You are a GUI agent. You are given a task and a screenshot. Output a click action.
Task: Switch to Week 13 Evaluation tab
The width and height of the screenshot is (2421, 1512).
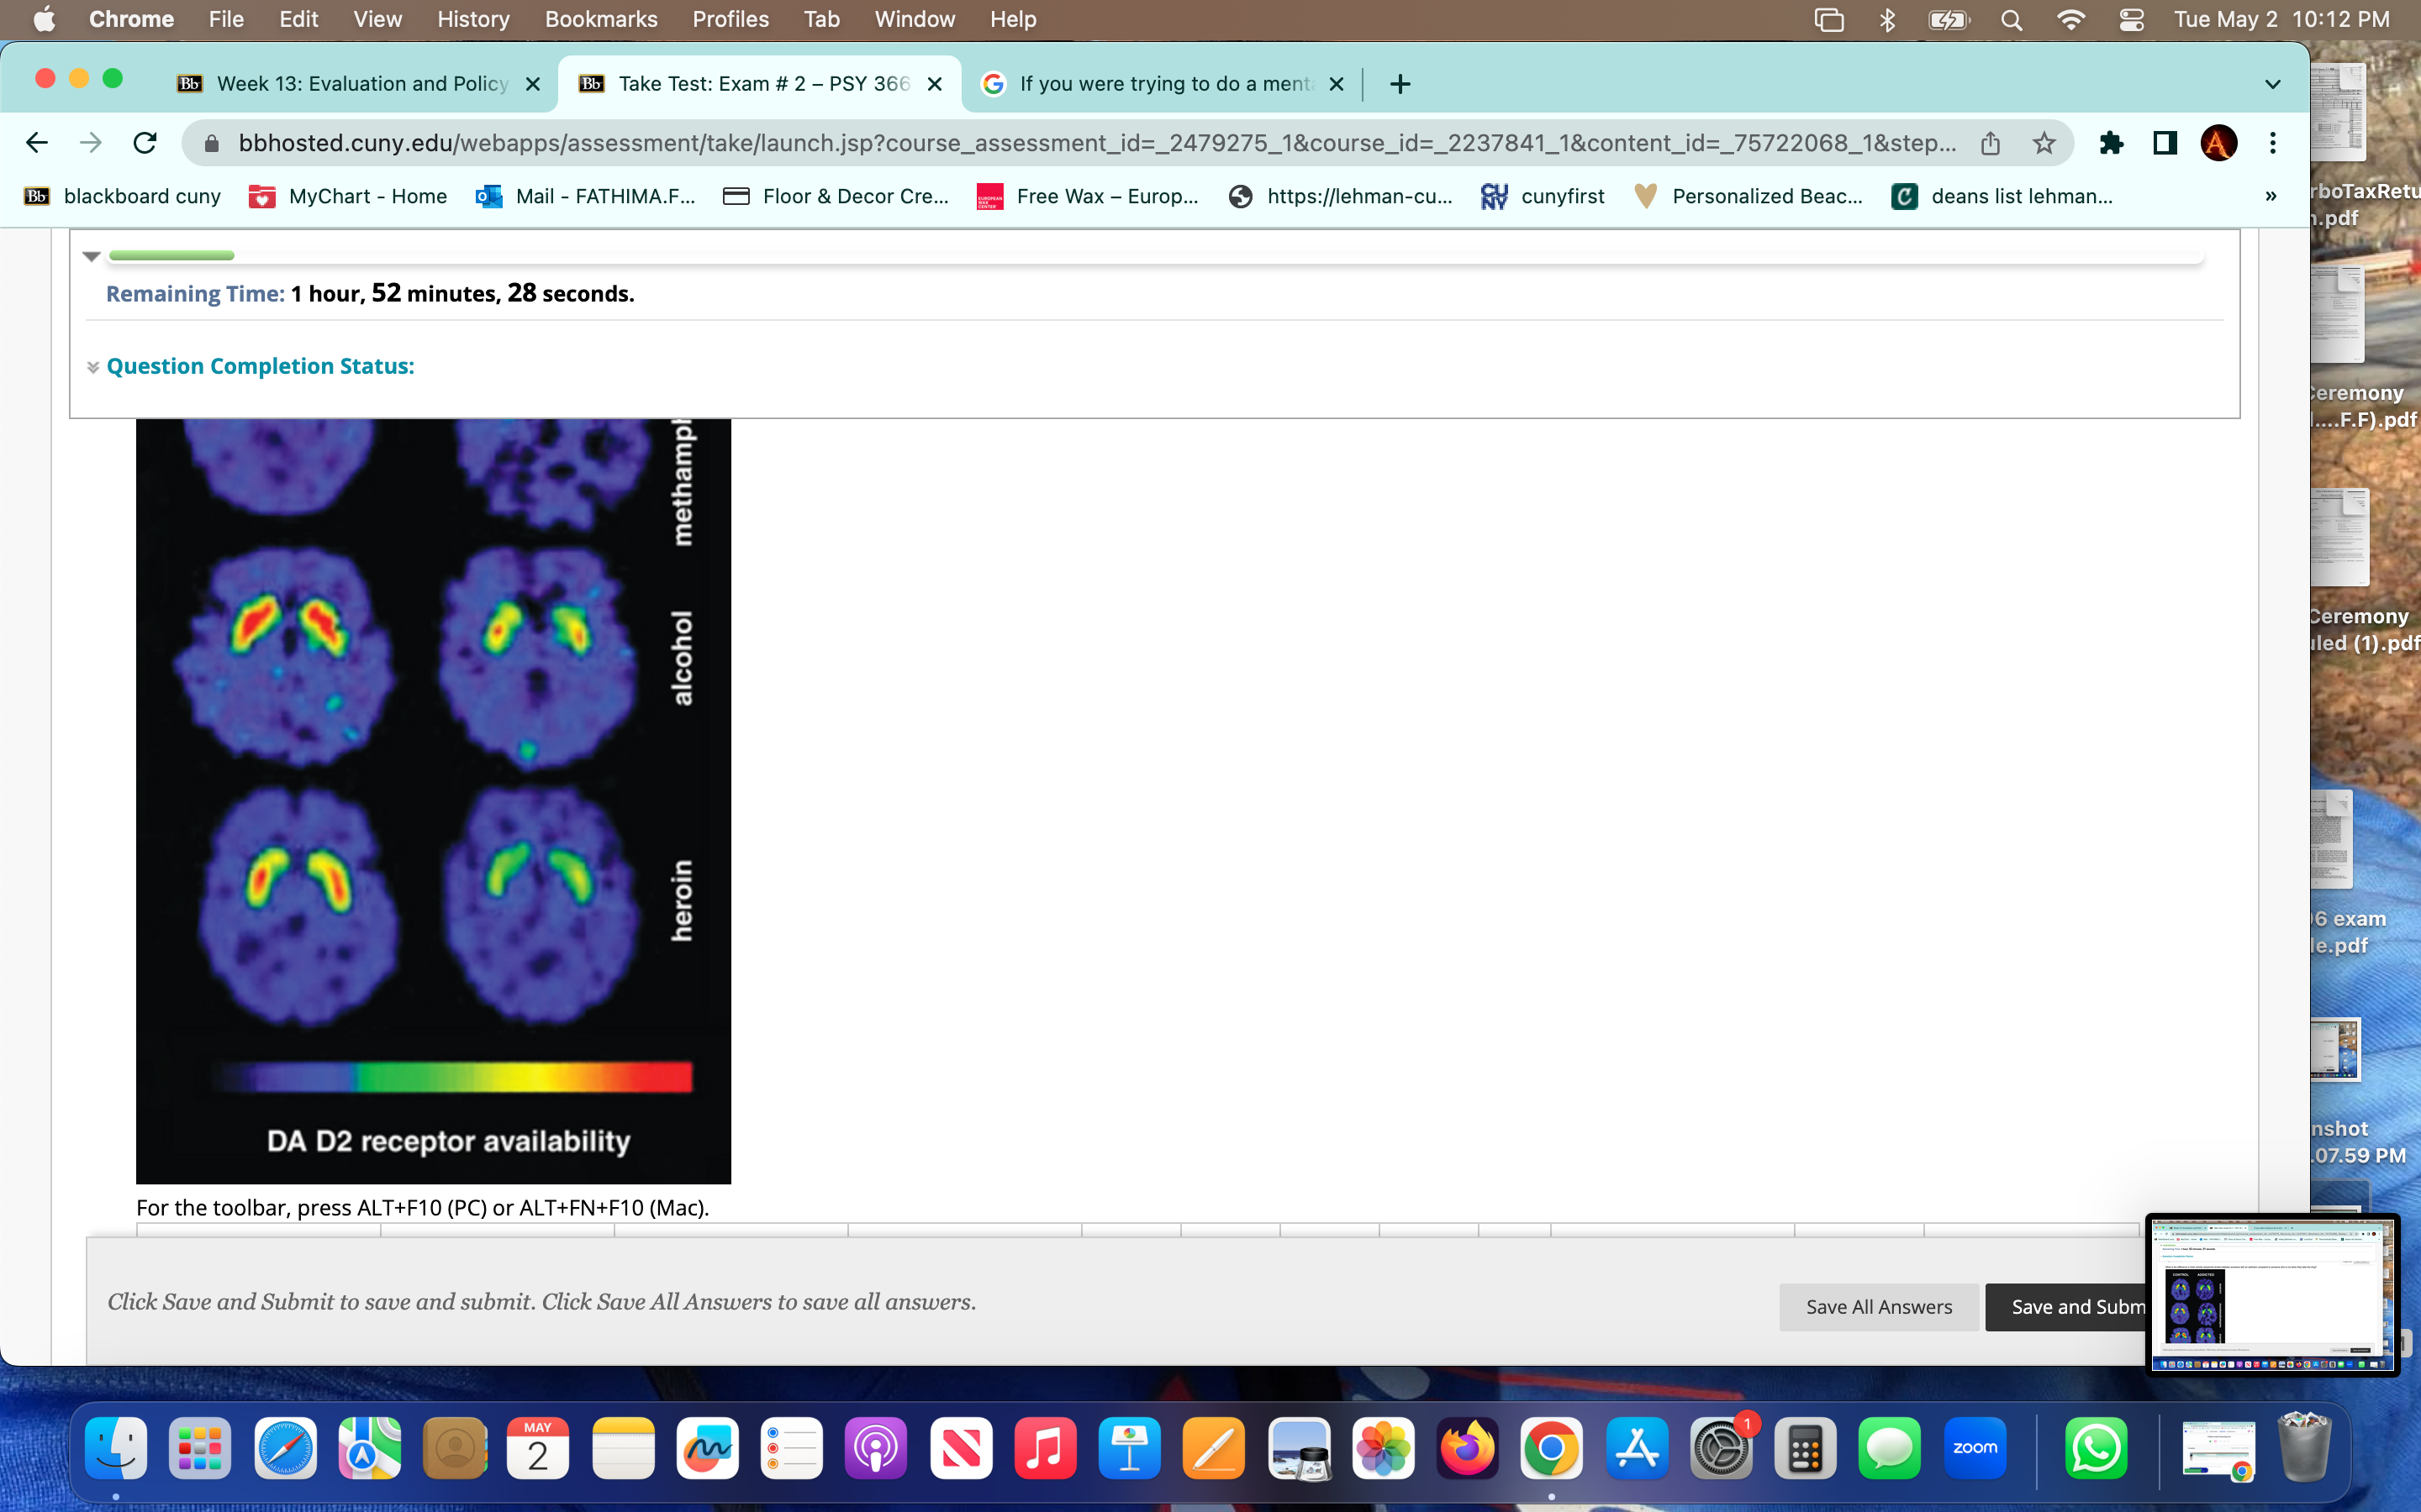(x=360, y=84)
